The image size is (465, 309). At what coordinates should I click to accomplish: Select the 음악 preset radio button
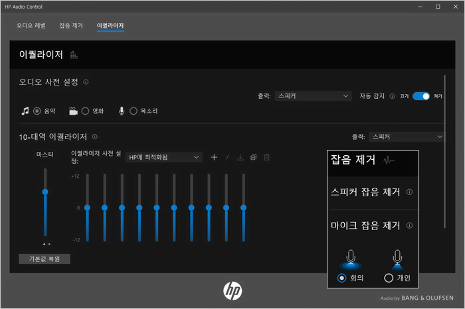click(37, 111)
